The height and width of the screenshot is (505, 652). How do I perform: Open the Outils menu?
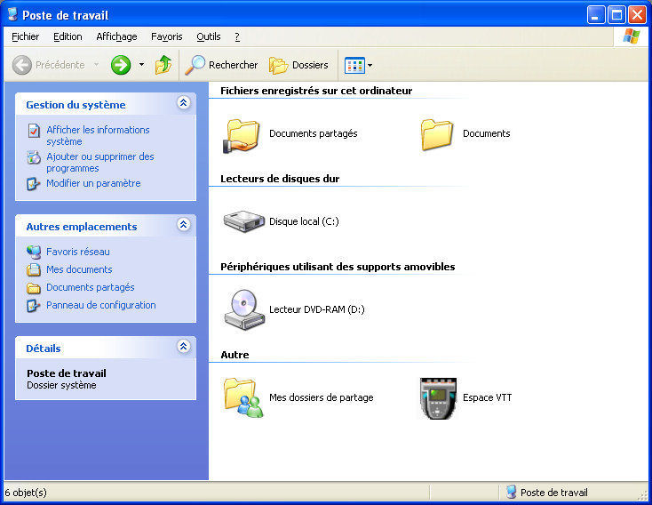pos(209,36)
